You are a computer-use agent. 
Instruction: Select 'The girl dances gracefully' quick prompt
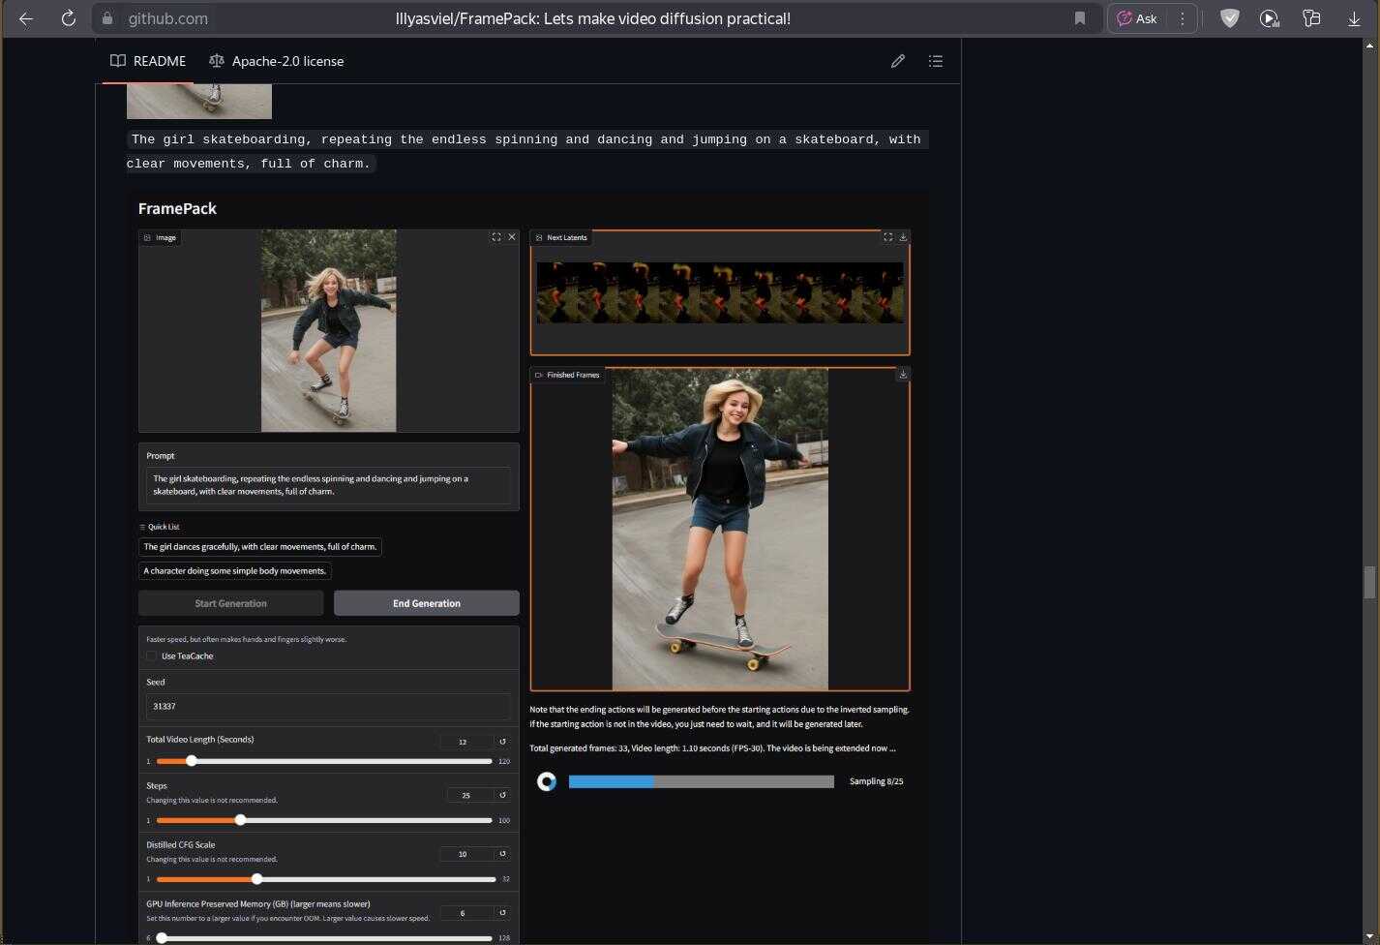pos(260,547)
